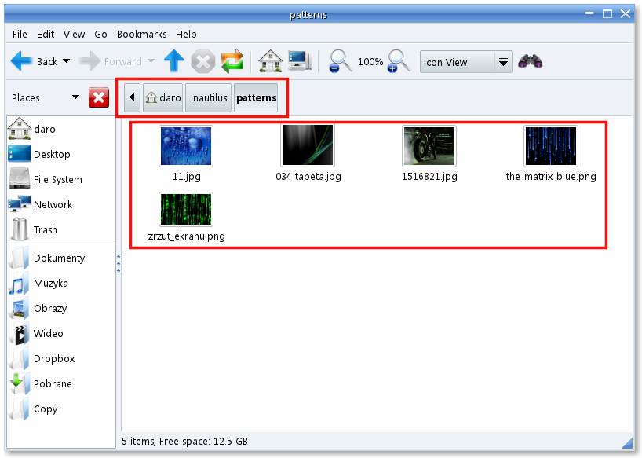Open the Bookmarks menu

click(x=142, y=34)
